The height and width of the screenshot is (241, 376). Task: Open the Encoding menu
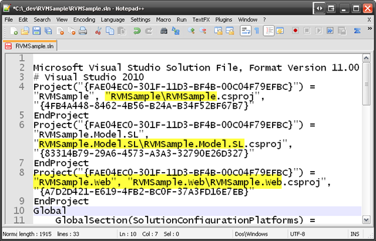click(x=84, y=19)
